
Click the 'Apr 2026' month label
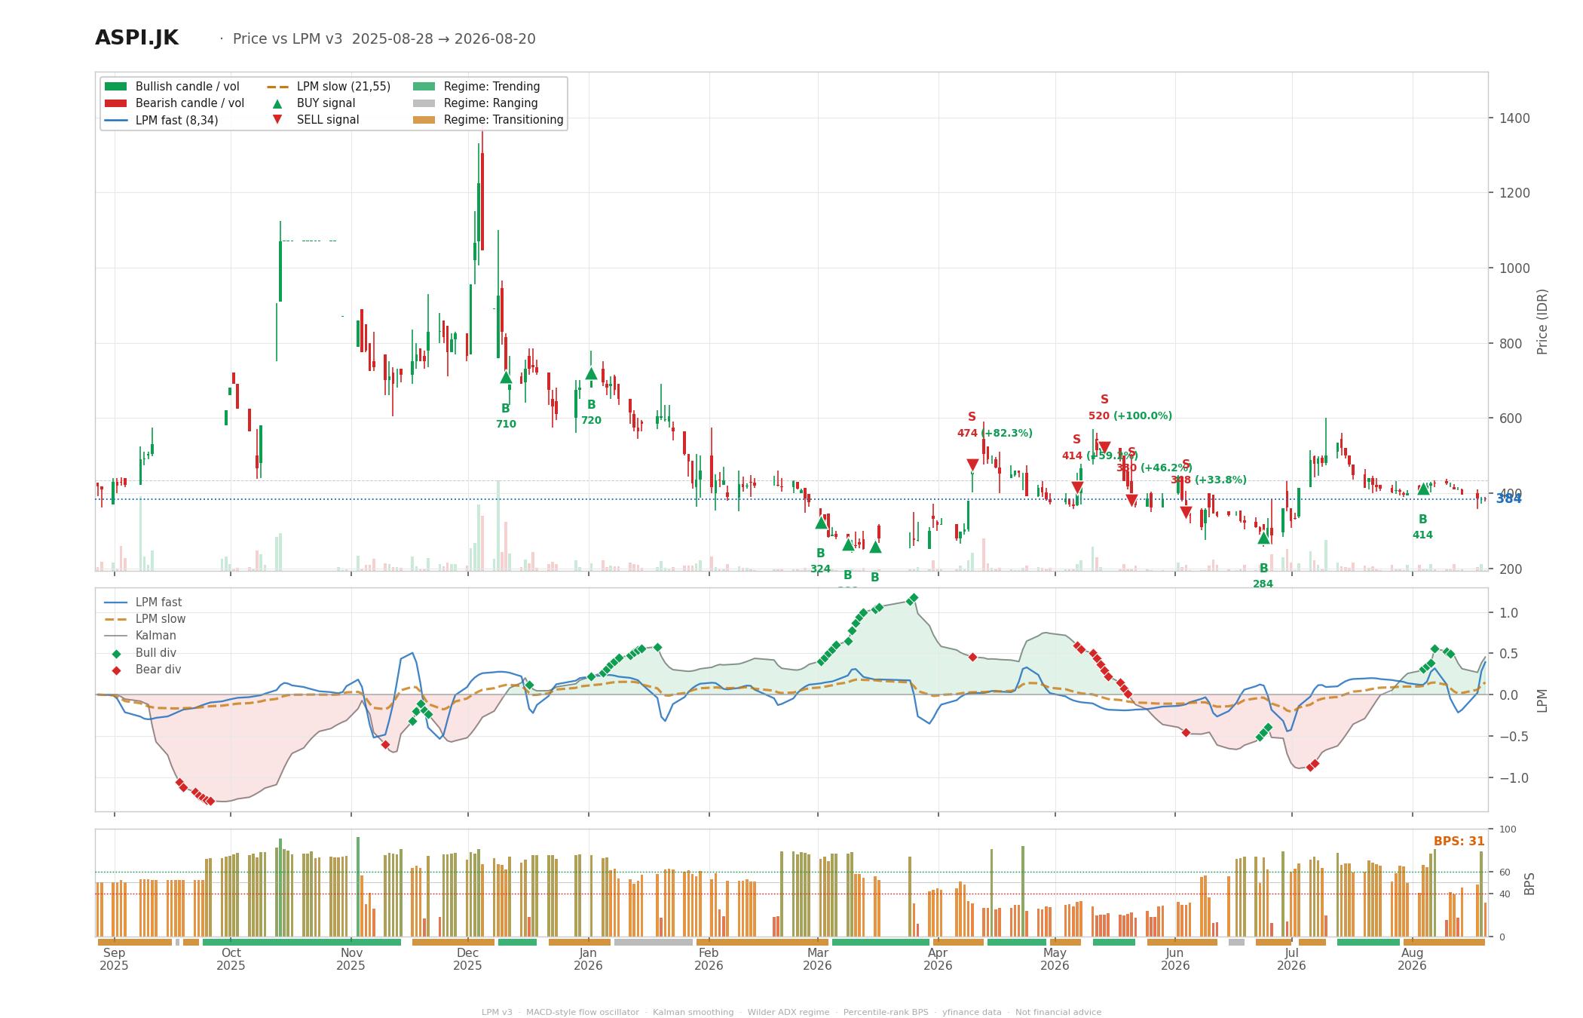938,959
